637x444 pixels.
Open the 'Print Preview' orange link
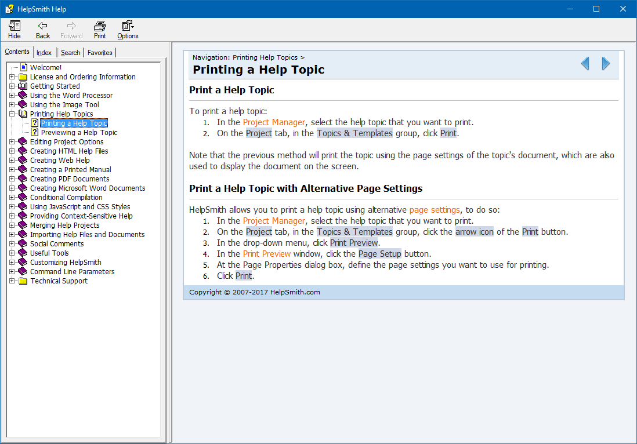coord(267,254)
